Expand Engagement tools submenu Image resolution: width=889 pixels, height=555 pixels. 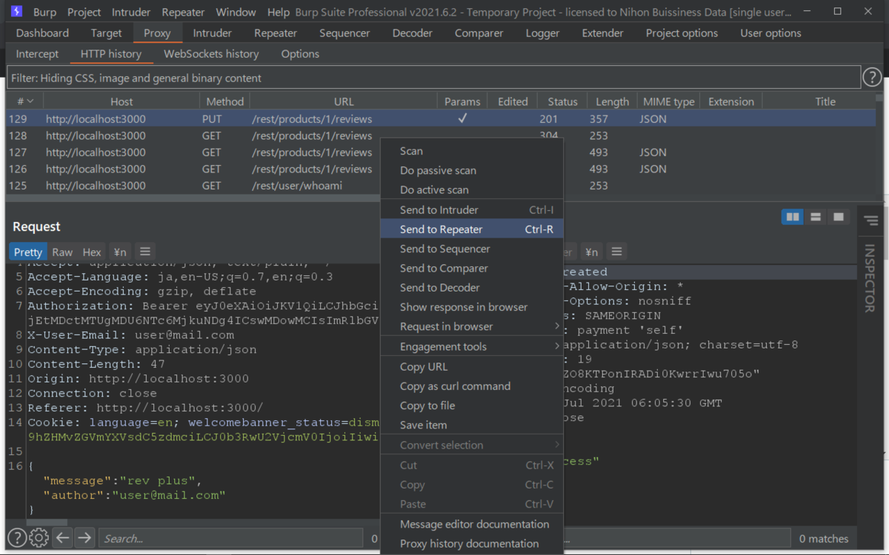pos(472,346)
